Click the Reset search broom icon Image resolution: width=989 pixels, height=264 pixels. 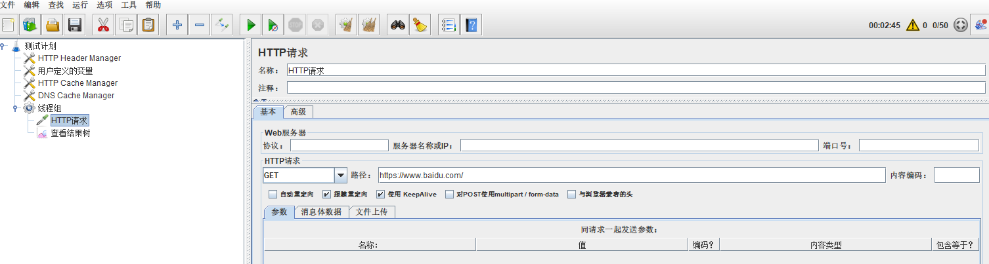(x=420, y=26)
